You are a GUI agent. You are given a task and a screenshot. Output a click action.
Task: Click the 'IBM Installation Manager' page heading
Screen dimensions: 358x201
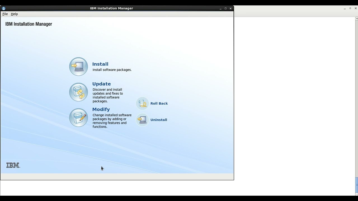[29, 24]
